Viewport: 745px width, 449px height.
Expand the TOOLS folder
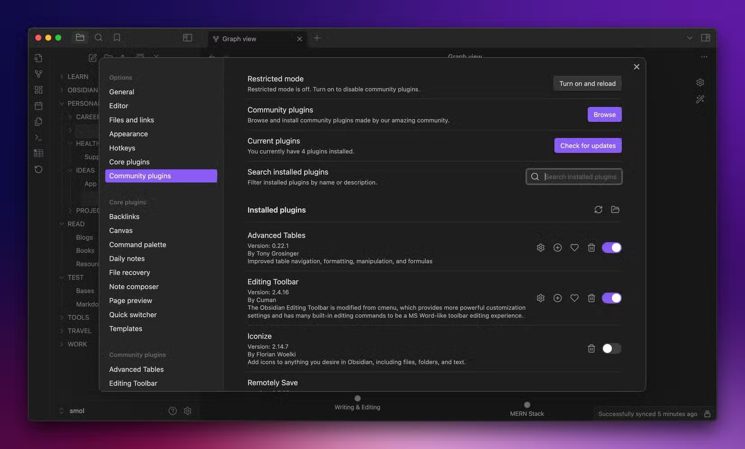point(62,317)
